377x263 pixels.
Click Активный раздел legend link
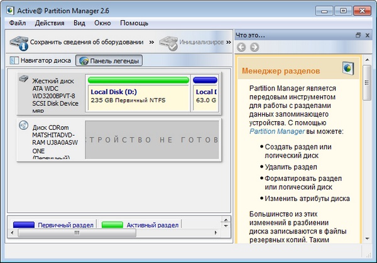click(x=153, y=225)
